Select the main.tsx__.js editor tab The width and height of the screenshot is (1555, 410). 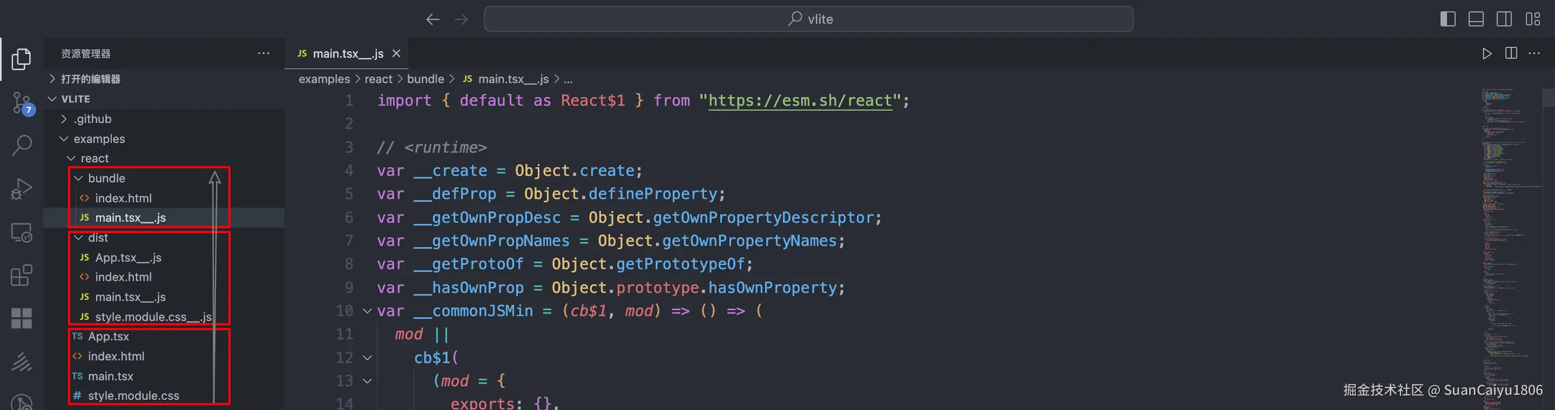tap(347, 53)
